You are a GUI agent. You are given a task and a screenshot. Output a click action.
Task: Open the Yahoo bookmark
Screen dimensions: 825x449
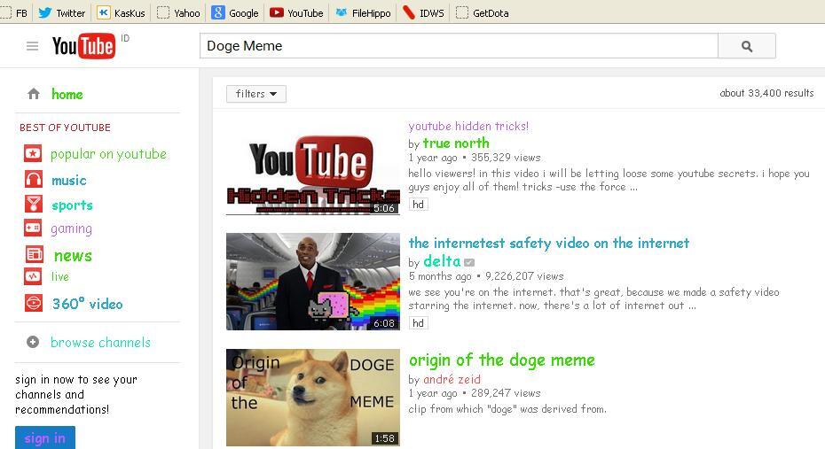tap(179, 13)
